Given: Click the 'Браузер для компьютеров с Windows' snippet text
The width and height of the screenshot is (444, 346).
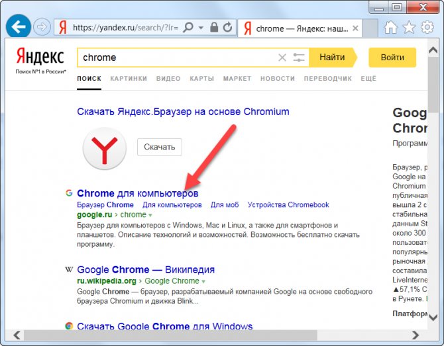Looking at the screenshot, I should point(218,235).
